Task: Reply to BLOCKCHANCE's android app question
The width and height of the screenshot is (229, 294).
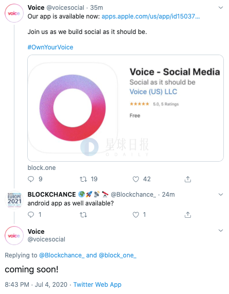Action: (x=31, y=215)
